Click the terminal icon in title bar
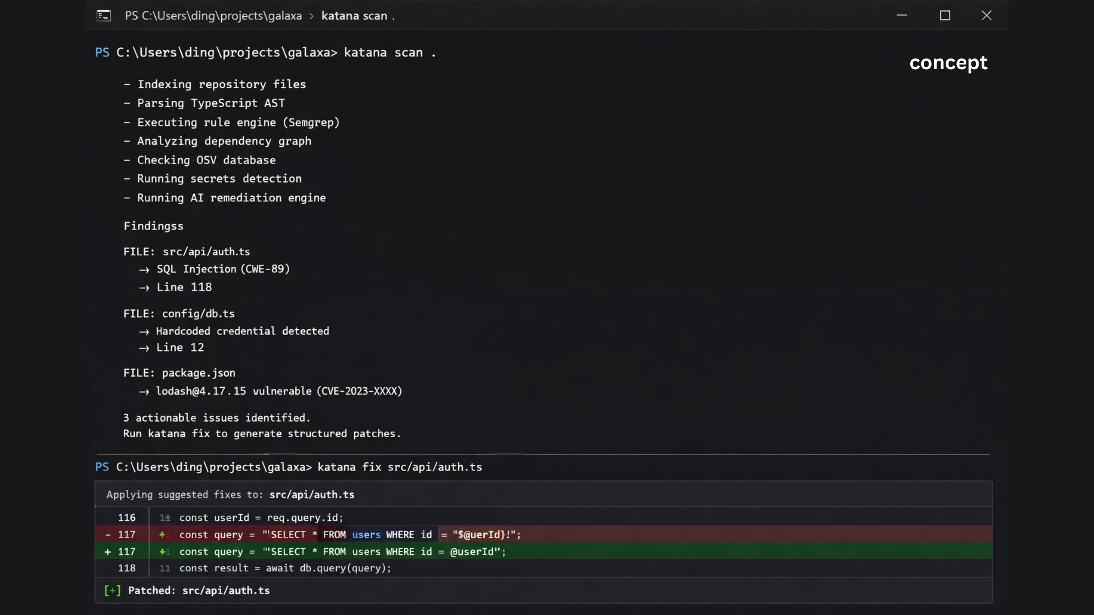 coord(103,16)
